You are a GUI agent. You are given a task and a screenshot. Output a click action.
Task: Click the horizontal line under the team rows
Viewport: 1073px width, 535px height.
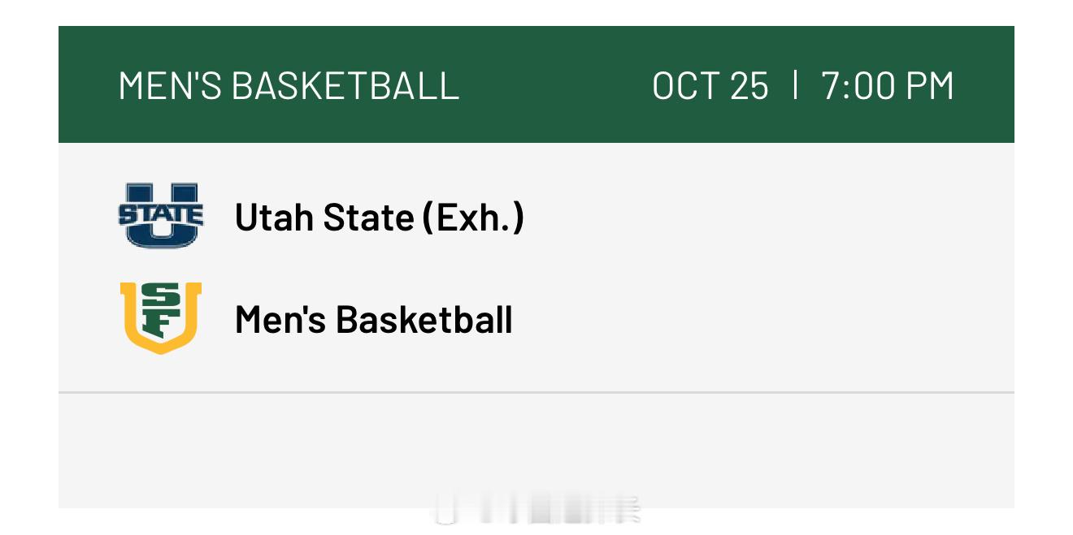point(536,392)
